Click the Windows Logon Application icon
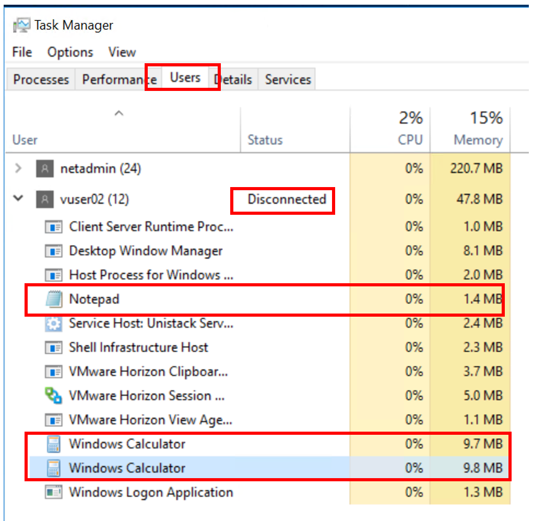This screenshot has width=533, height=521. 53,492
